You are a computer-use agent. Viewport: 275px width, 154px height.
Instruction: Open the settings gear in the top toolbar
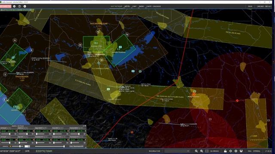pyautogui.click(x=14, y=6)
